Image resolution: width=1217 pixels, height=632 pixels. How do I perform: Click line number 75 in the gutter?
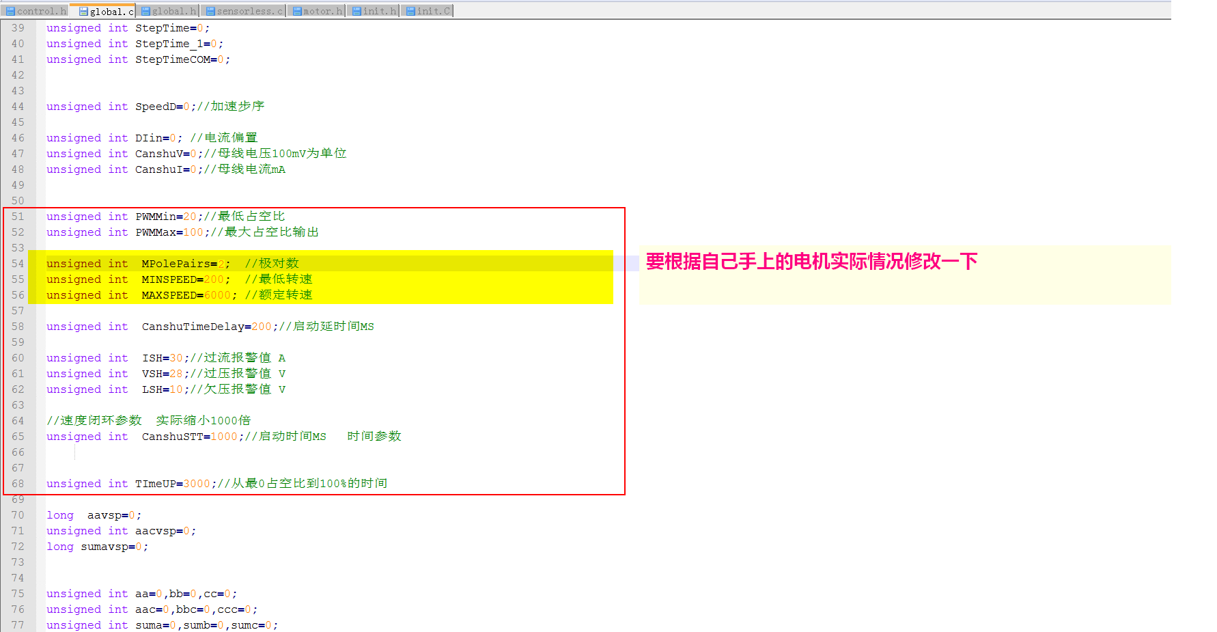point(18,594)
